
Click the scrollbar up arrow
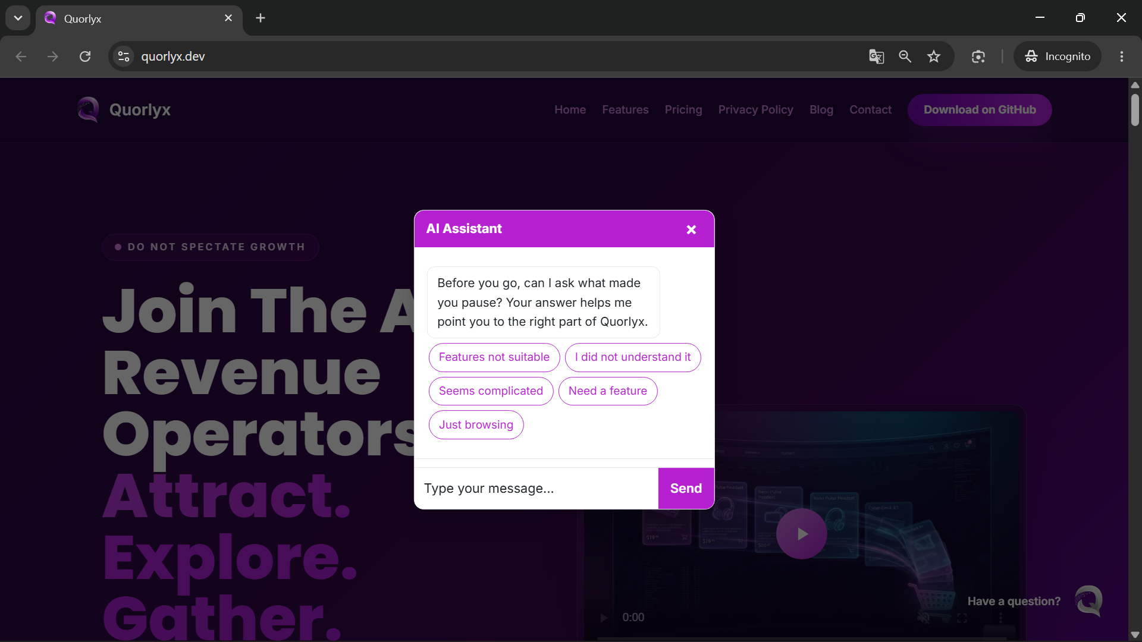1135,85
